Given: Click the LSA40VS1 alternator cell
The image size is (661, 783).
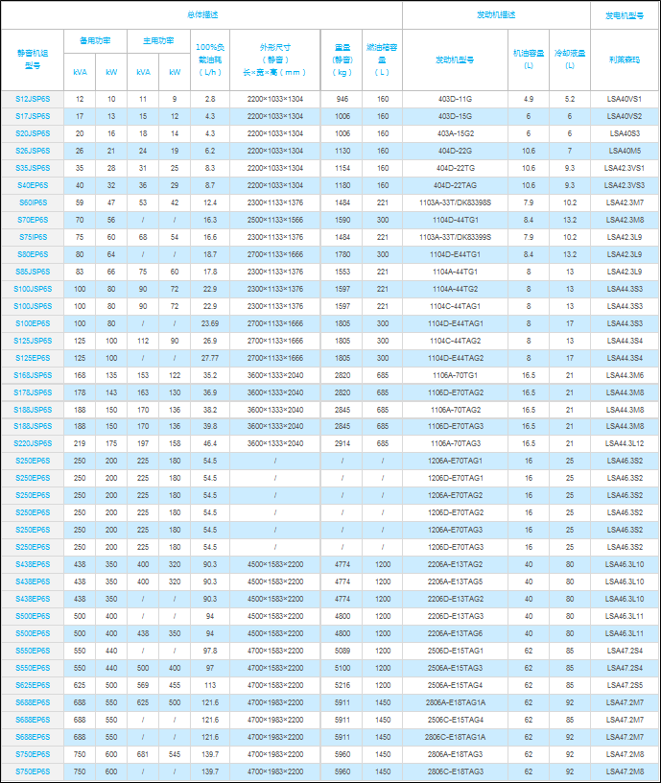Looking at the screenshot, I should [x=625, y=99].
